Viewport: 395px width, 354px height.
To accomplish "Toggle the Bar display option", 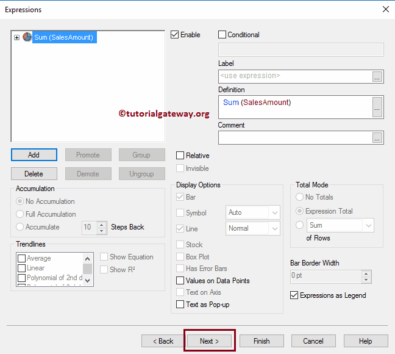I will pos(180,197).
